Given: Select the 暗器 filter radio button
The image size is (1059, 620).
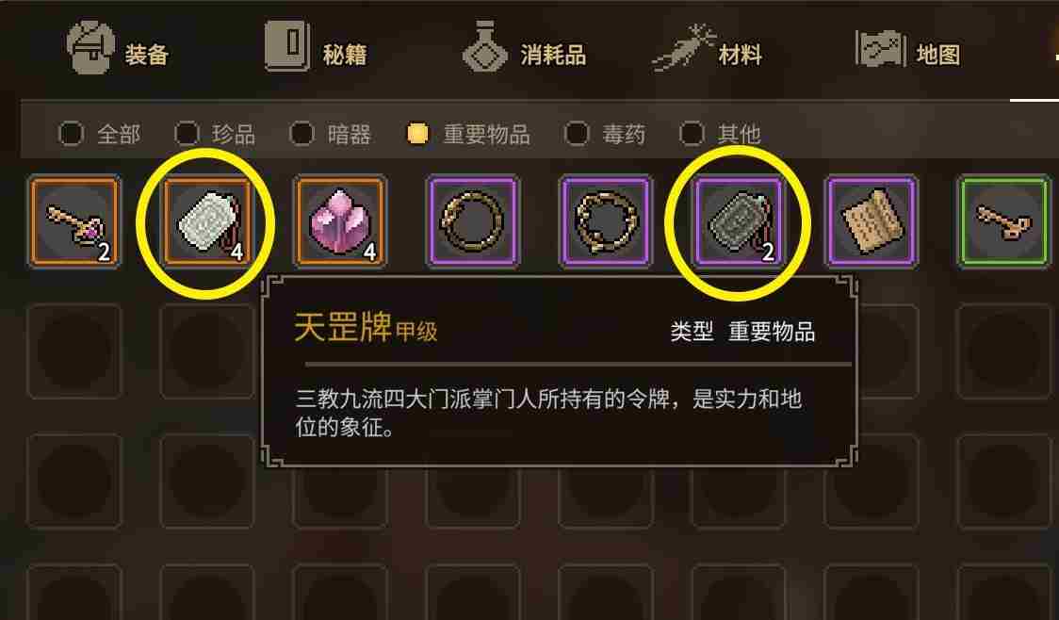Looking at the screenshot, I should [x=301, y=134].
